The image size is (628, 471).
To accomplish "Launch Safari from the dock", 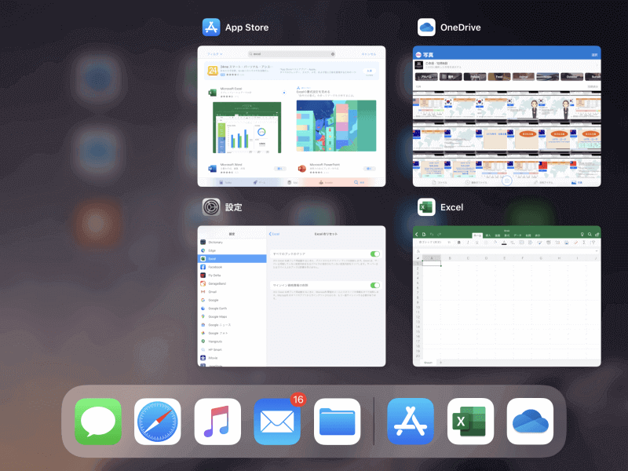I will pyautogui.click(x=158, y=422).
